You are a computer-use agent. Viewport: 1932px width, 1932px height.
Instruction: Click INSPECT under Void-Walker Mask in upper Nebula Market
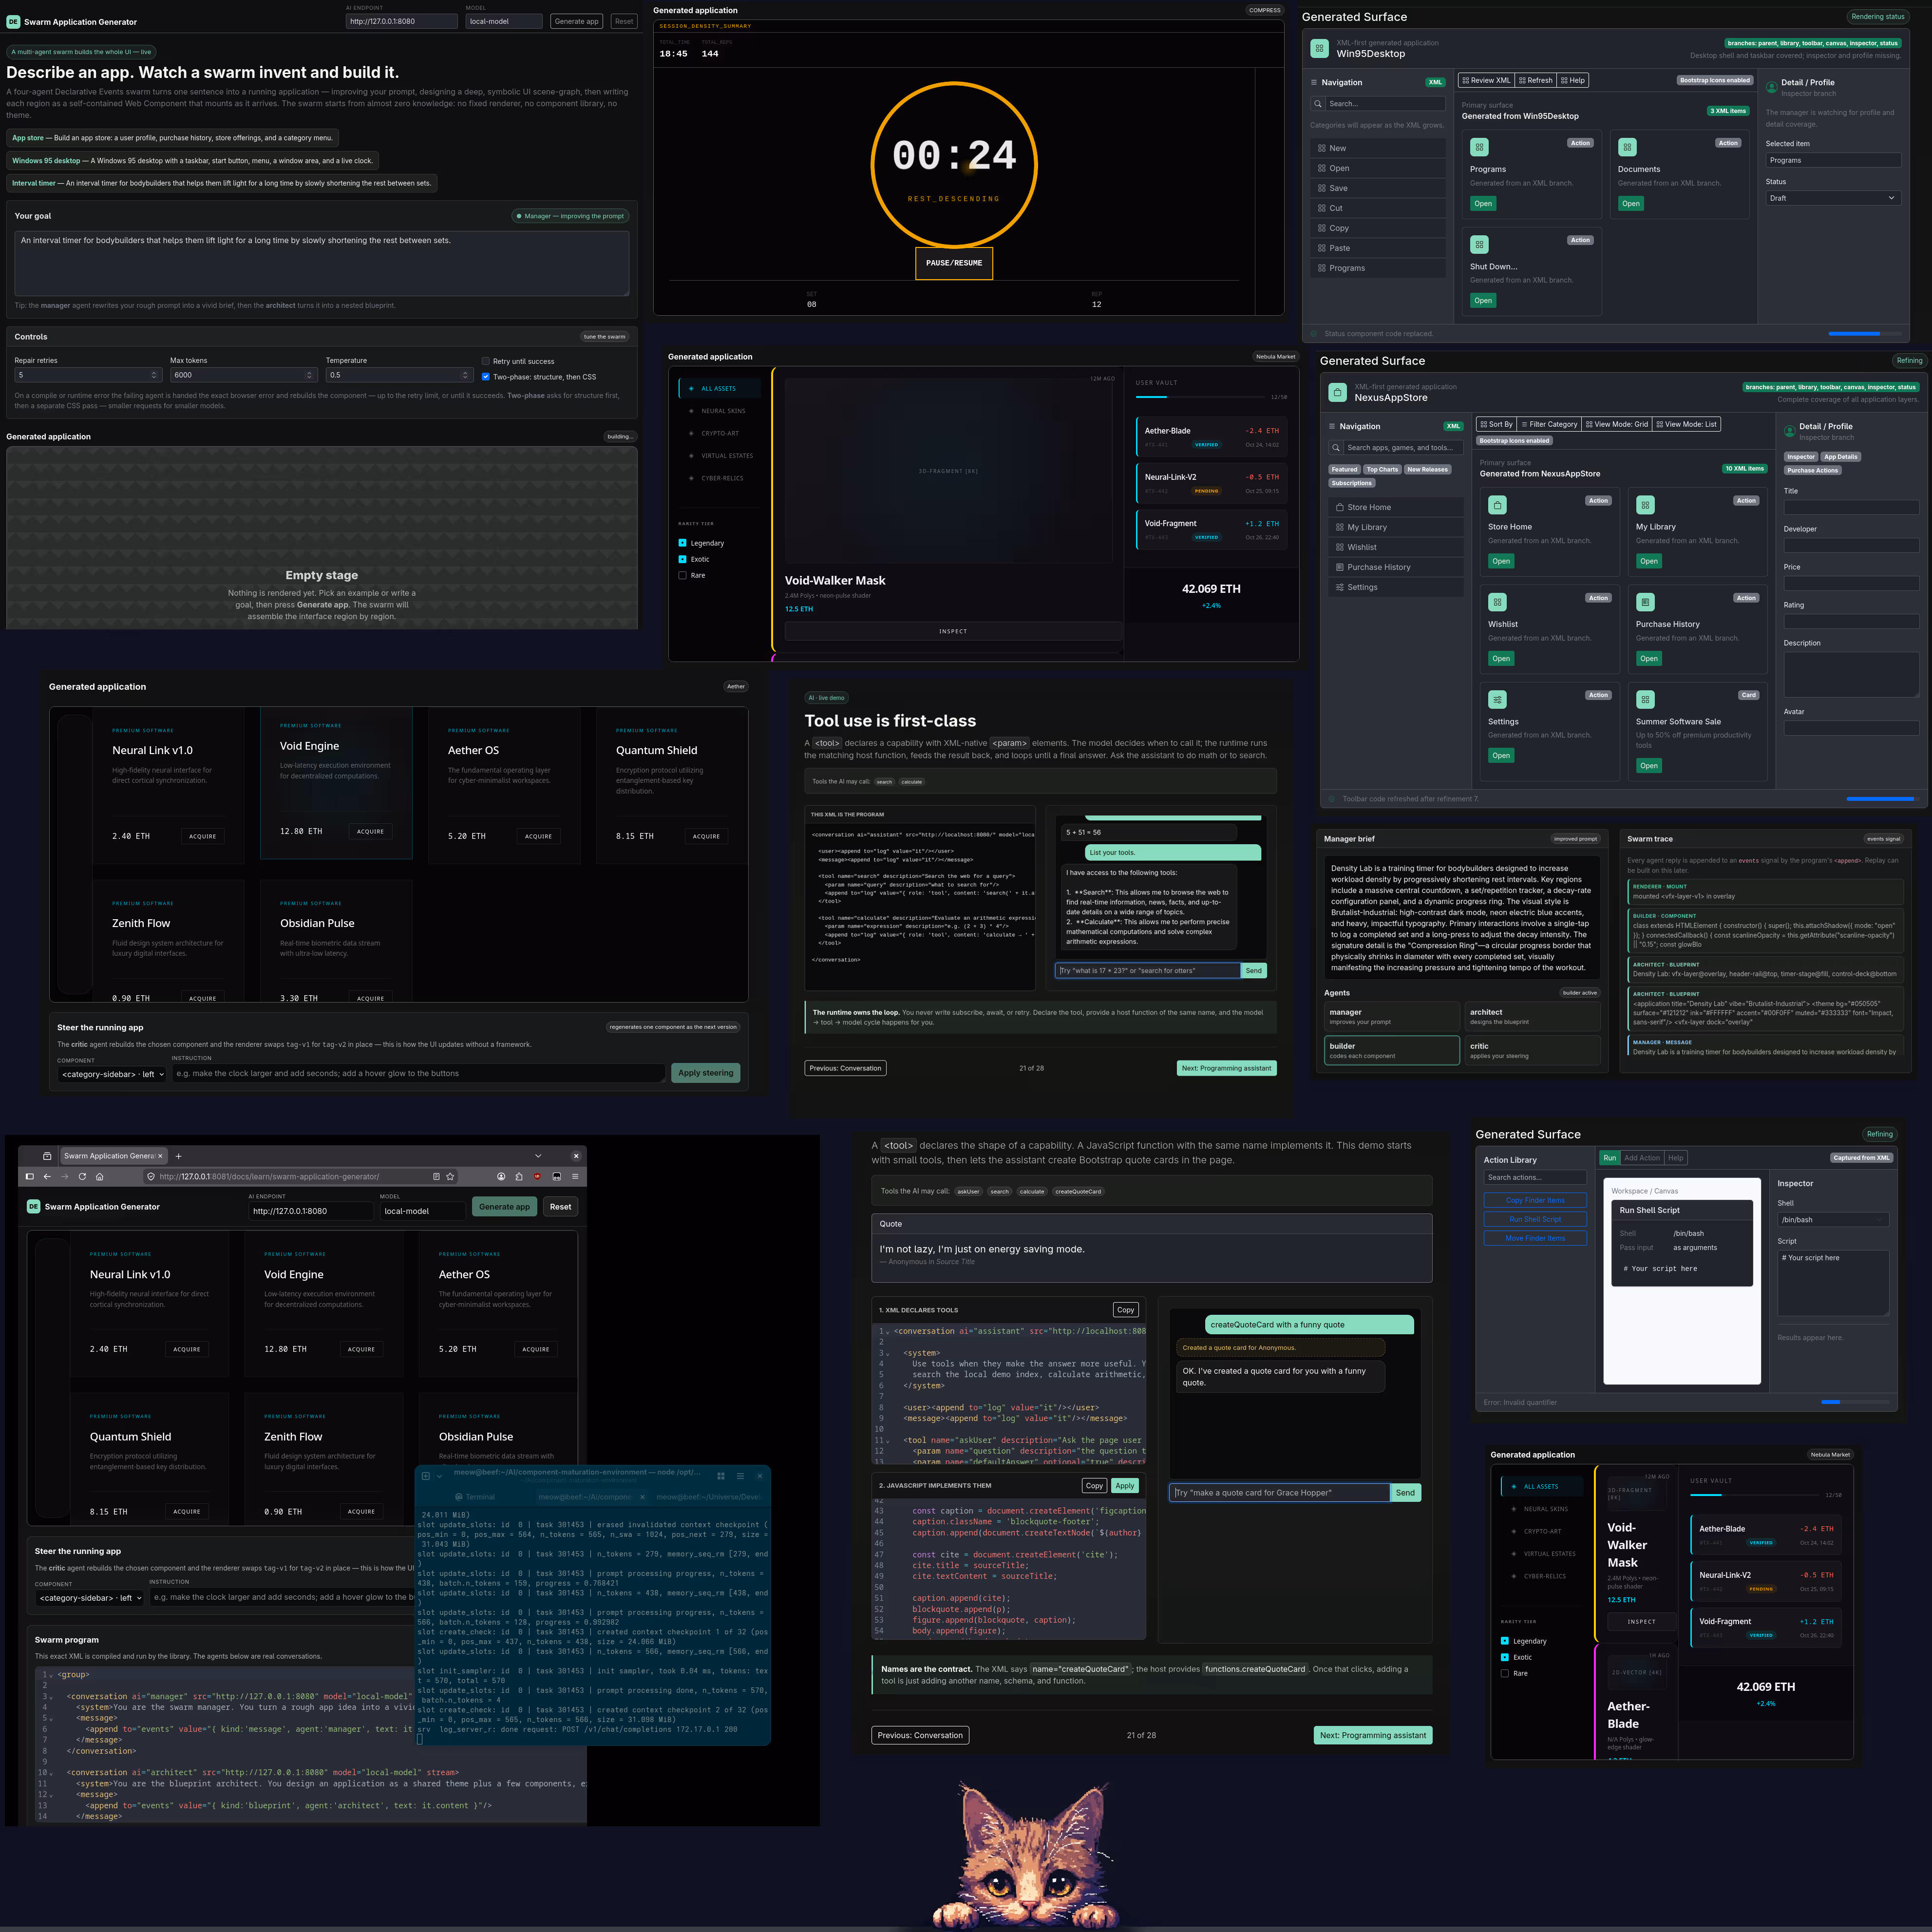pos(953,631)
